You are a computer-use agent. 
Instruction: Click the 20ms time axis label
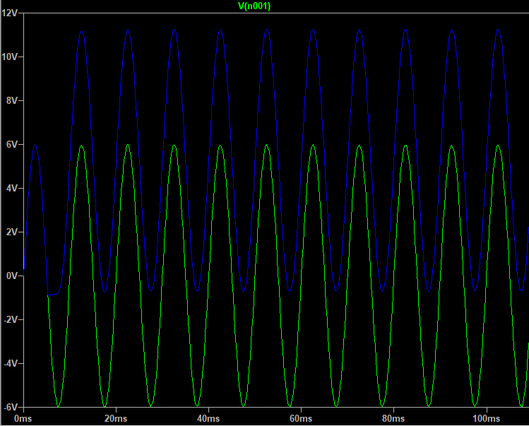(116, 419)
